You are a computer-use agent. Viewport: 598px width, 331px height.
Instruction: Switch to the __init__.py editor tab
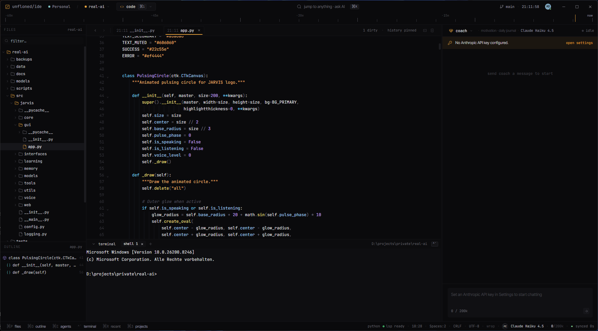(136, 30)
